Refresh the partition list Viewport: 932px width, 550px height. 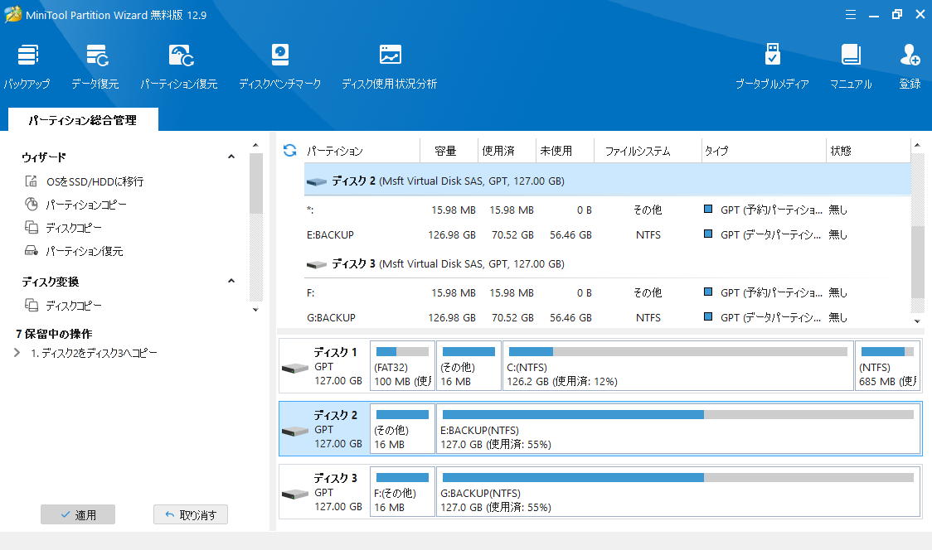click(289, 150)
